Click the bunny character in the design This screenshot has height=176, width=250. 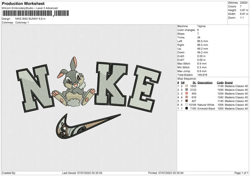coord(73,82)
